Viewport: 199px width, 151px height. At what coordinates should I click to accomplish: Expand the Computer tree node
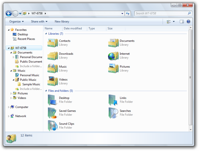[x=9, y=107]
